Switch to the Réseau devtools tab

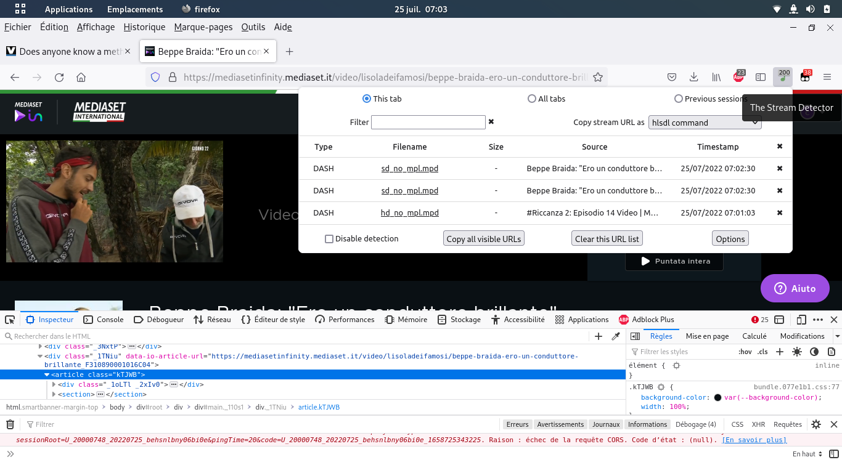pyautogui.click(x=212, y=320)
